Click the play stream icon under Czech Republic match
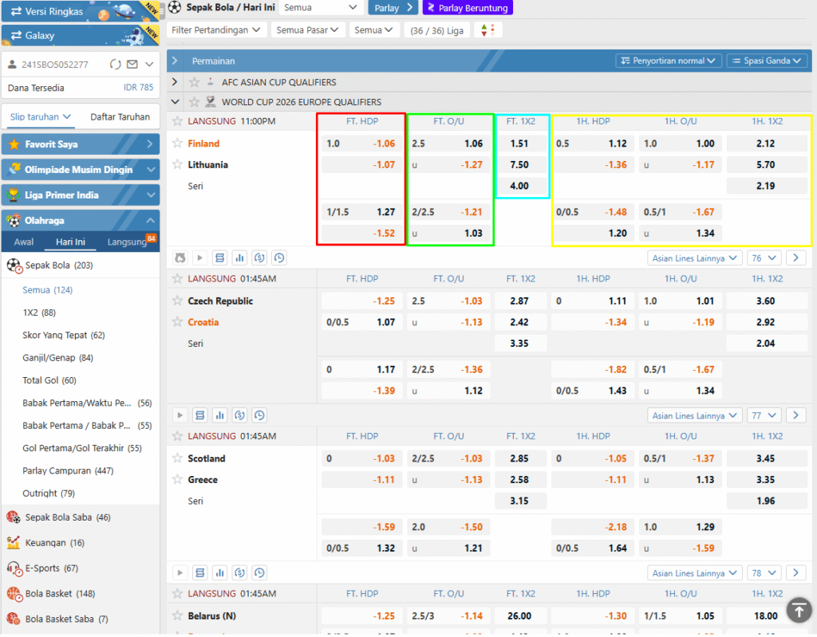 [x=180, y=415]
